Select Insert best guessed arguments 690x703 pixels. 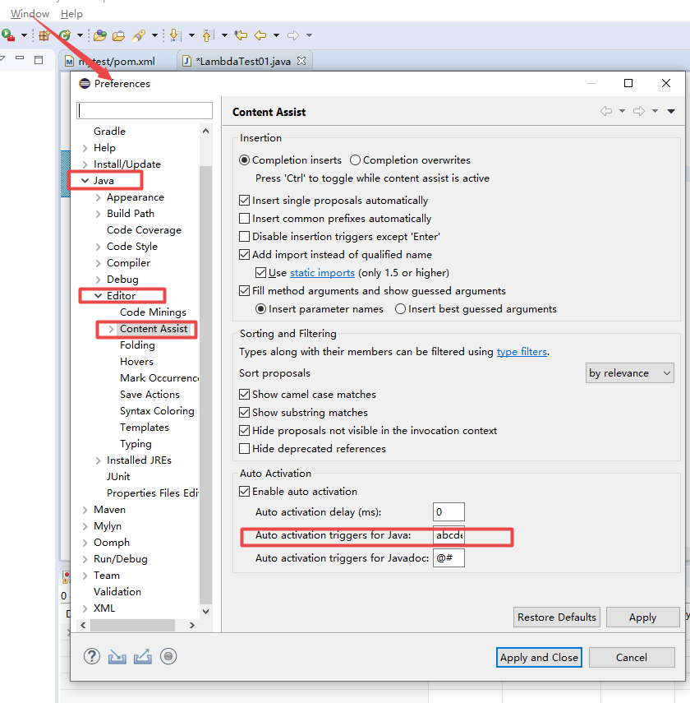pyautogui.click(x=401, y=309)
